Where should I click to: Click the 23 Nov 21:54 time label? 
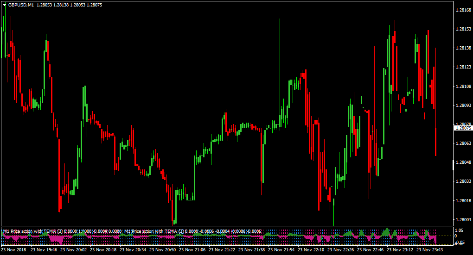coord(281,249)
